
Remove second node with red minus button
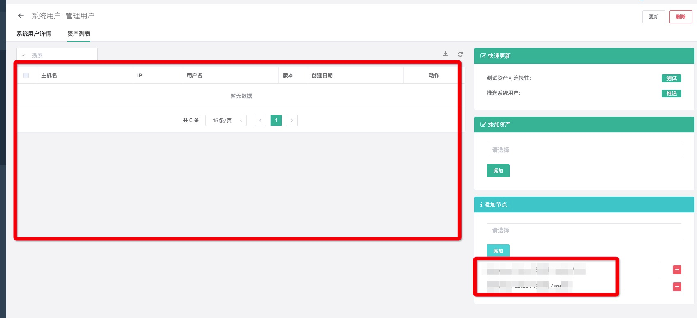pyautogui.click(x=677, y=287)
